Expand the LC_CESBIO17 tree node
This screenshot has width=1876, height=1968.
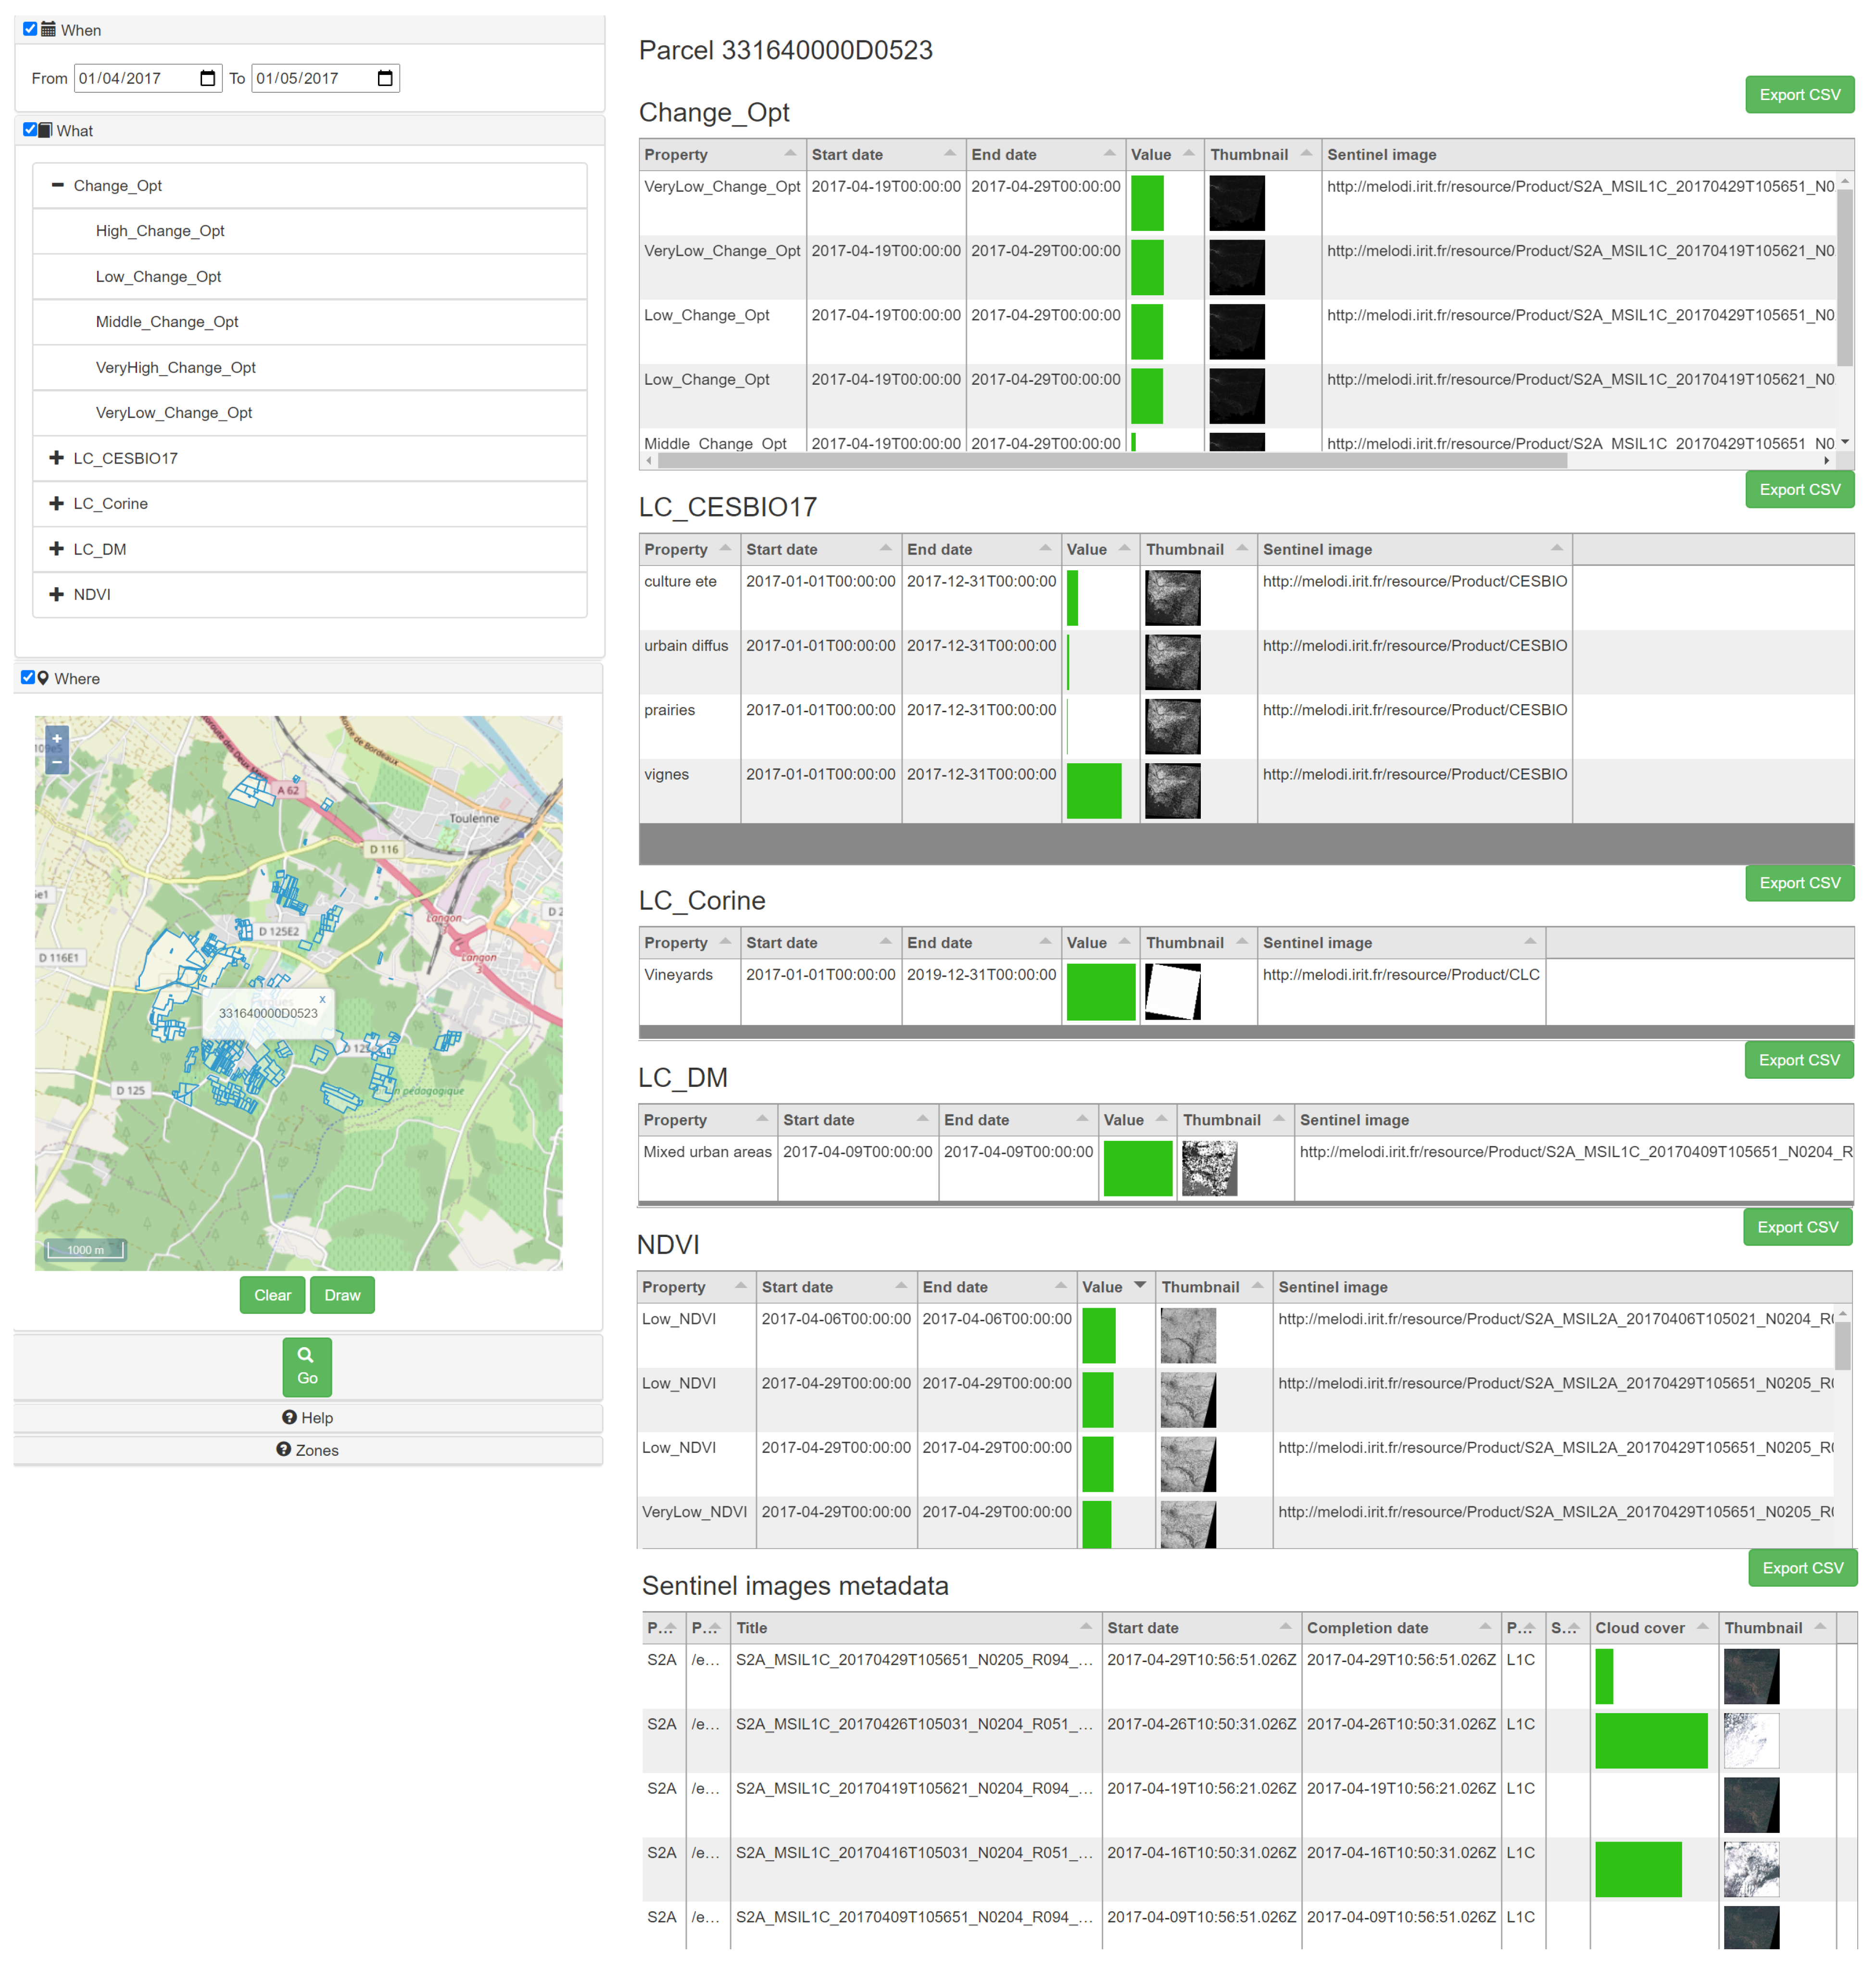pos(57,458)
